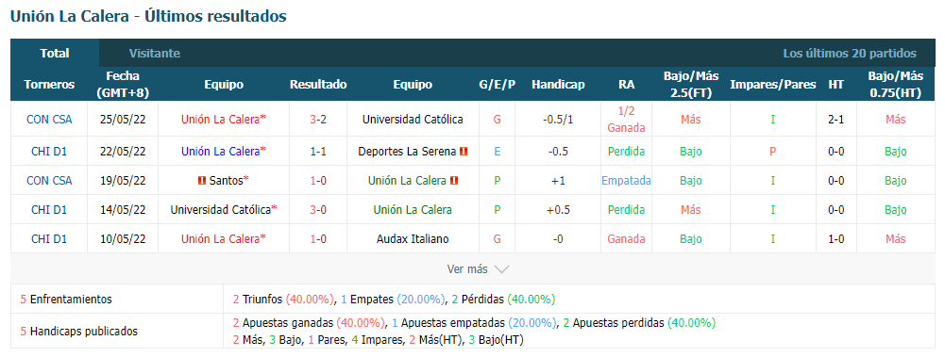The image size is (945, 357).
Task: Click Deportes La Serena team name
Action: [x=407, y=152]
